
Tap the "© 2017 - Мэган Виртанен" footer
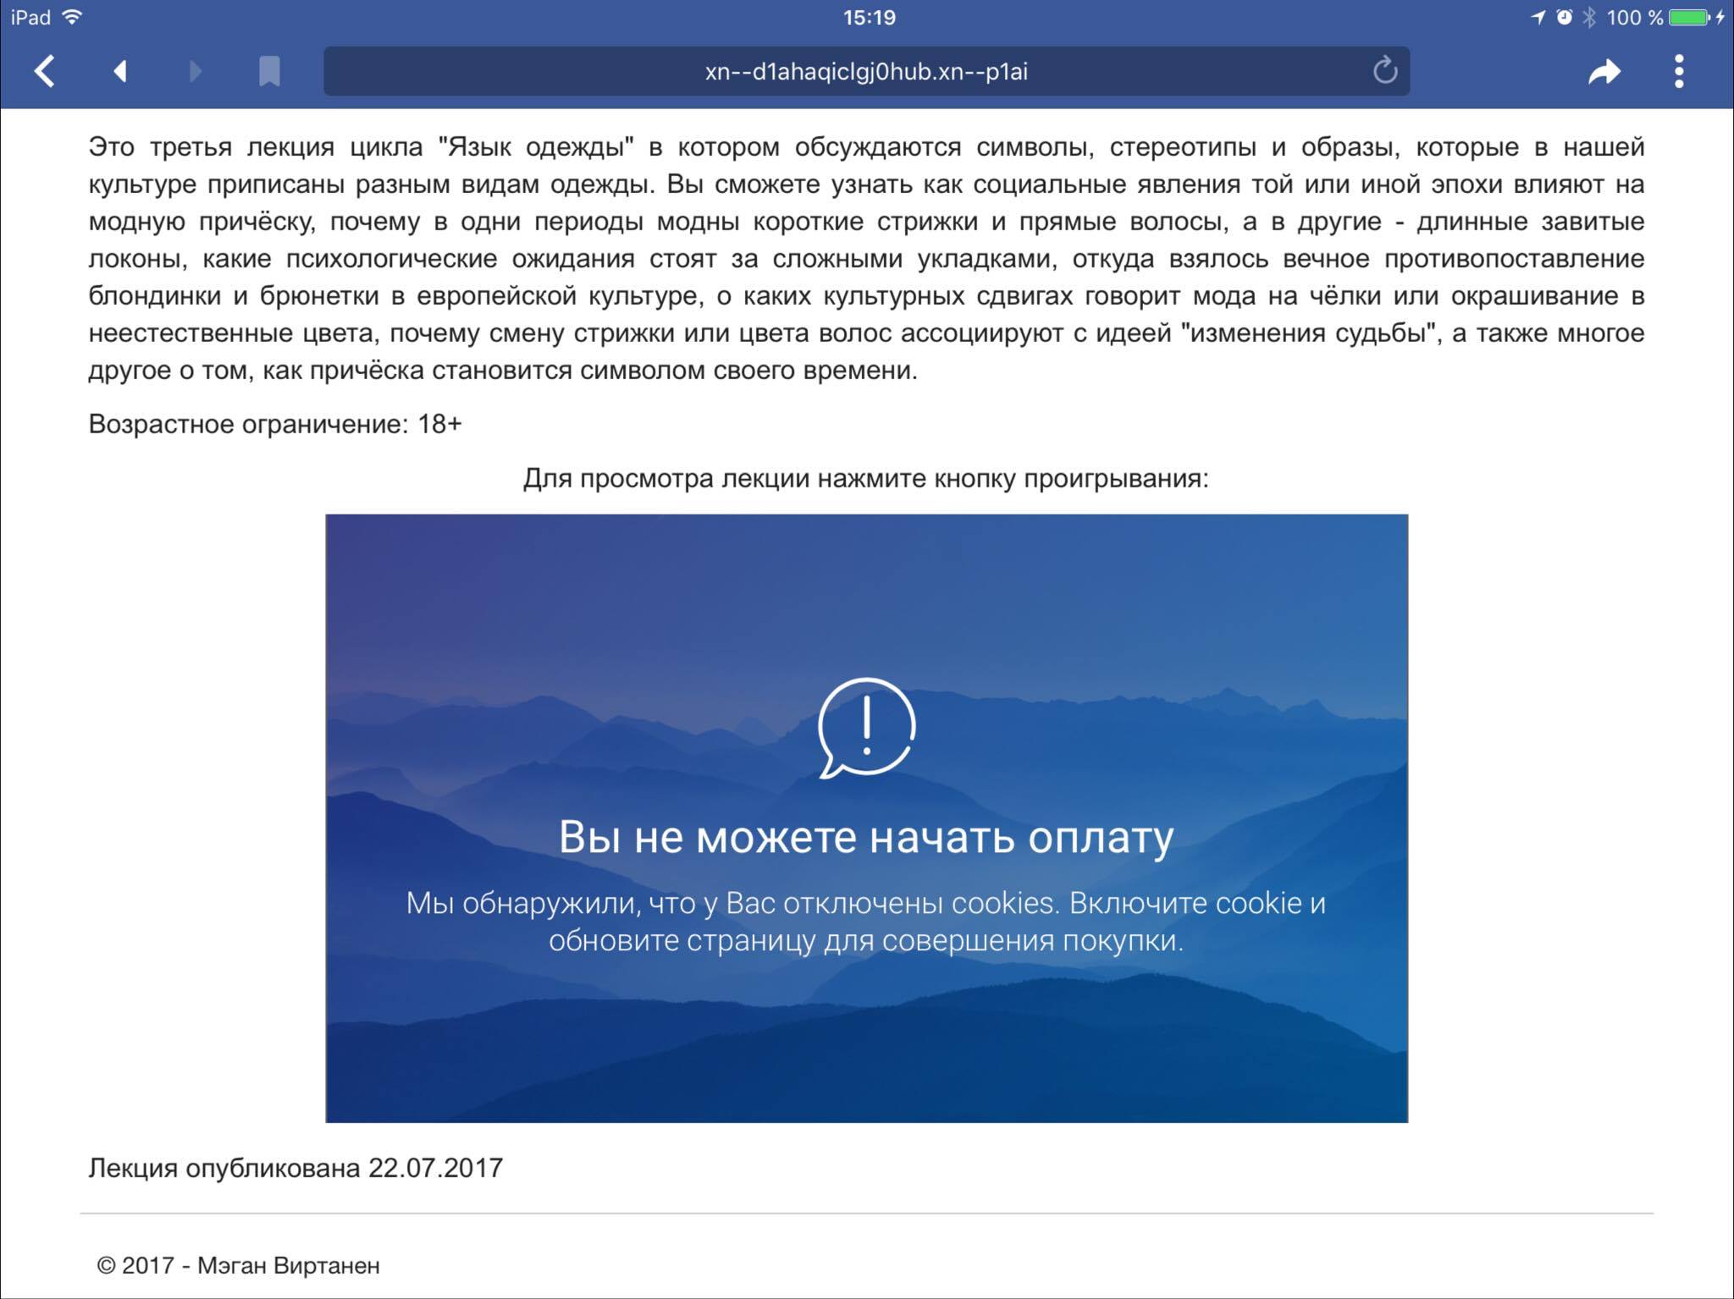click(x=239, y=1265)
